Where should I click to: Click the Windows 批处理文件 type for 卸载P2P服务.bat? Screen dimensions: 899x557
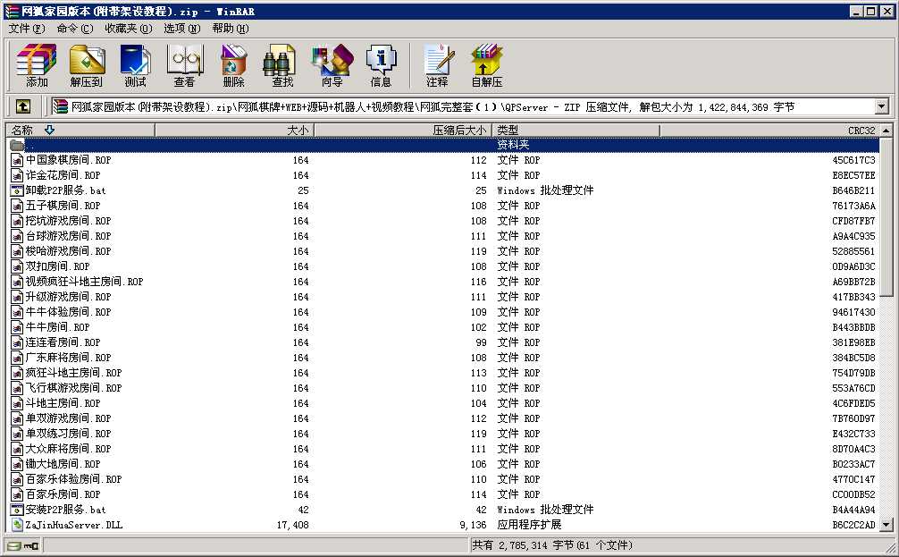tap(545, 190)
